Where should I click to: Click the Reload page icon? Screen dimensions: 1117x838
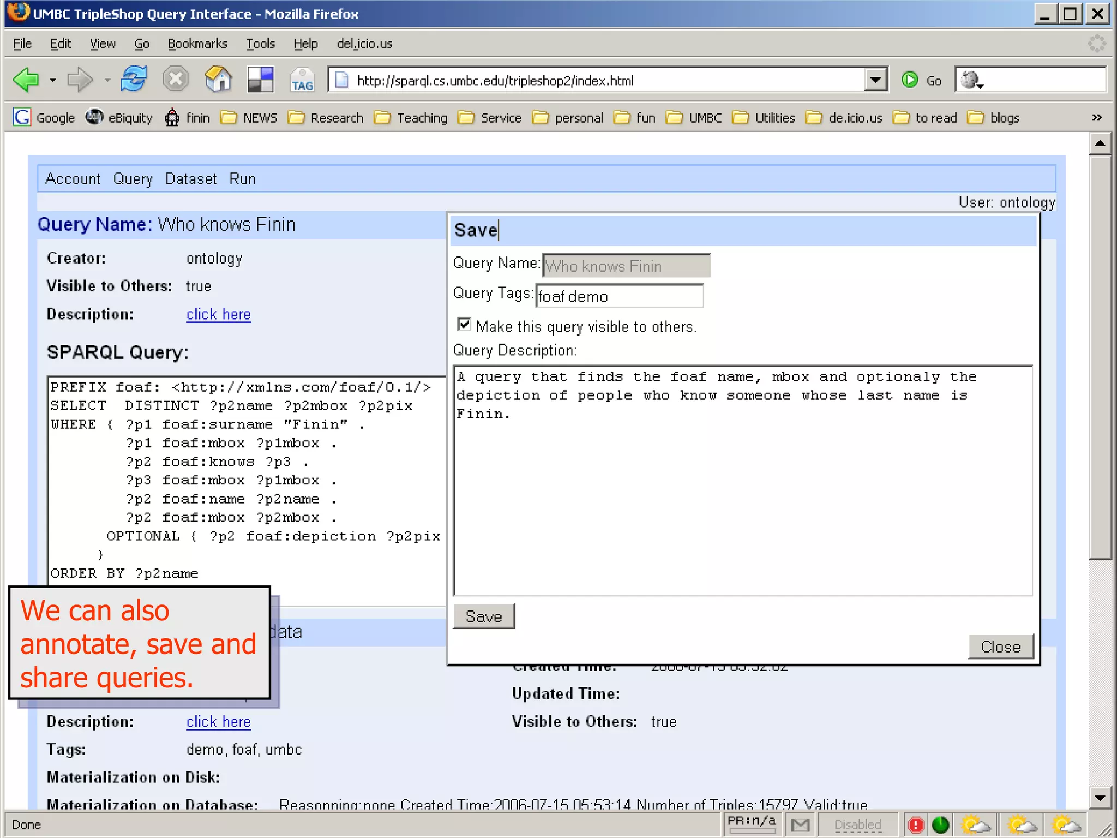point(134,80)
